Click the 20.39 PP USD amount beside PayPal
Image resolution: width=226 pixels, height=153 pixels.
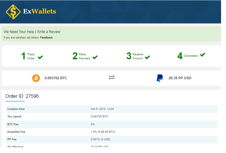(180, 78)
